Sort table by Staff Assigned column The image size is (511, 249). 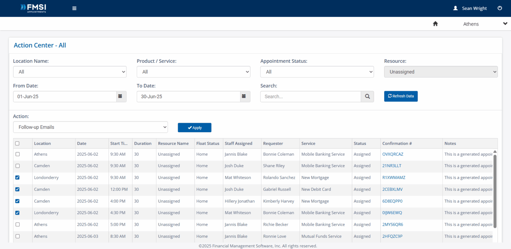(239, 144)
